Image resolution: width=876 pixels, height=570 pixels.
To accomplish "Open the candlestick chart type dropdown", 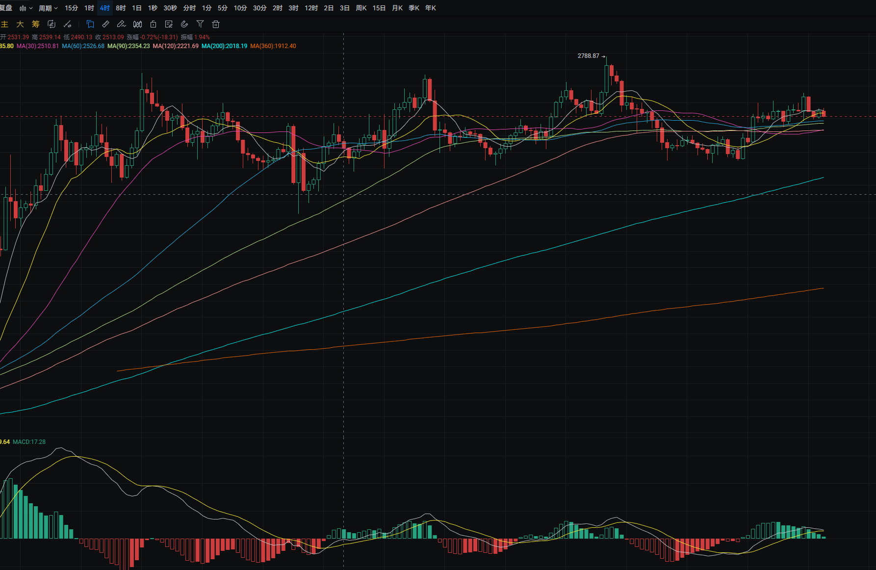I will click(26, 8).
